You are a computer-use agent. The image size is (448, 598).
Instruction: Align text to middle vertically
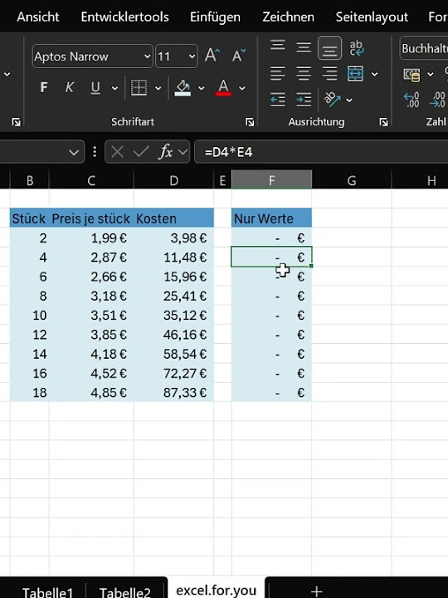pos(304,47)
